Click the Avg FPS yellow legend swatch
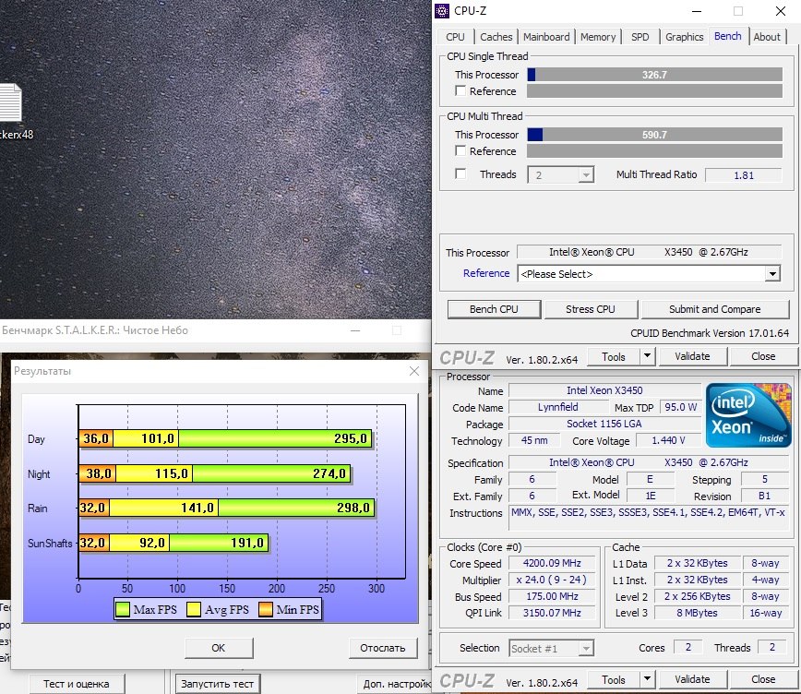This screenshot has height=694, width=801. [x=194, y=610]
